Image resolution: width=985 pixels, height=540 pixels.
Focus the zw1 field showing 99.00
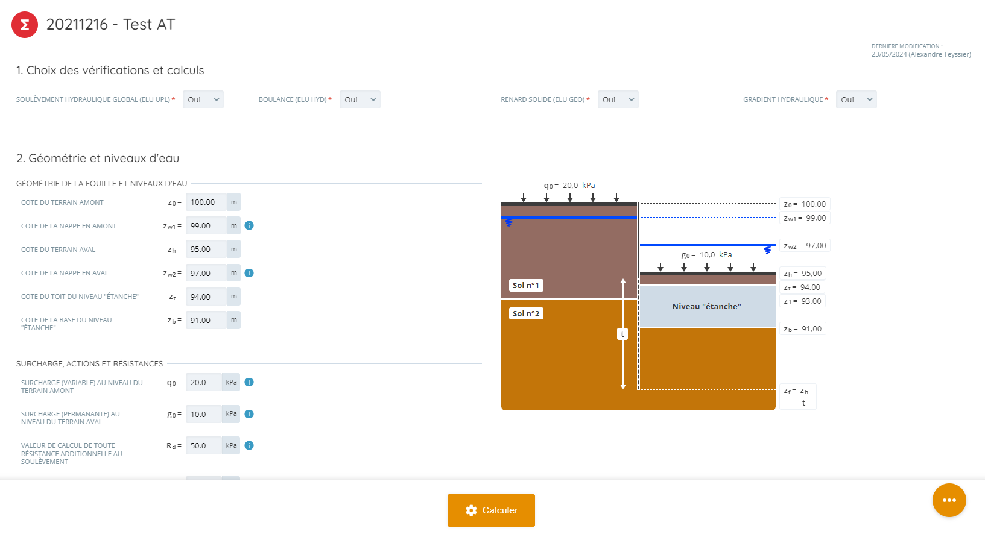pyautogui.click(x=206, y=226)
